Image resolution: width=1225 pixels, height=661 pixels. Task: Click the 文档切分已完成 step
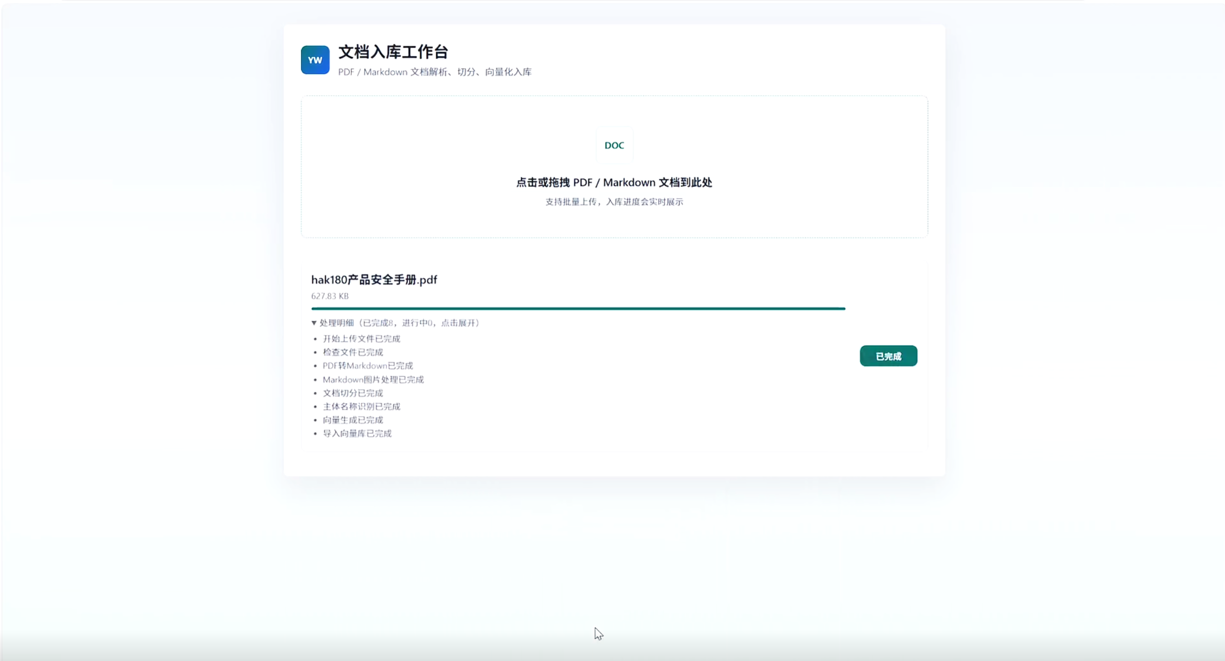tap(353, 393)
